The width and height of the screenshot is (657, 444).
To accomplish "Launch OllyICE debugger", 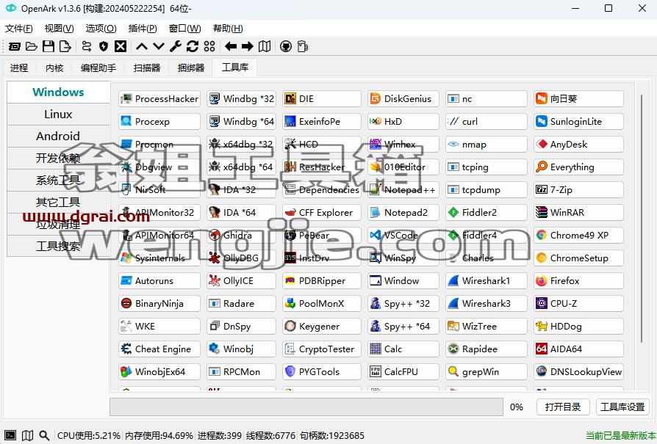I will coord(241,281).
